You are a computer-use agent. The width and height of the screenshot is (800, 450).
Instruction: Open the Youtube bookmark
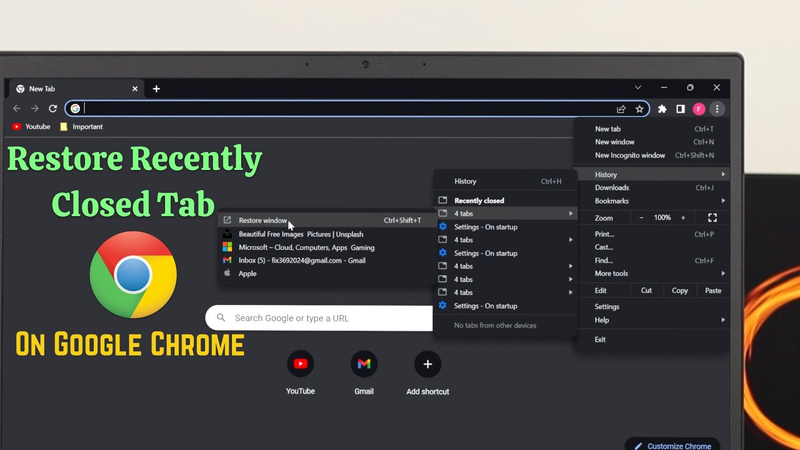point(31,126)
